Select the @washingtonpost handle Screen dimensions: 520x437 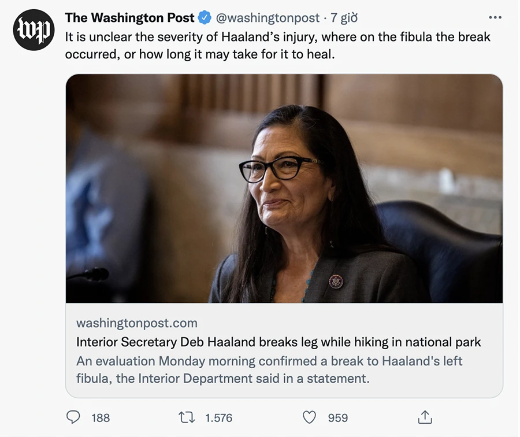pyautogui.click(x=267, y=17)
